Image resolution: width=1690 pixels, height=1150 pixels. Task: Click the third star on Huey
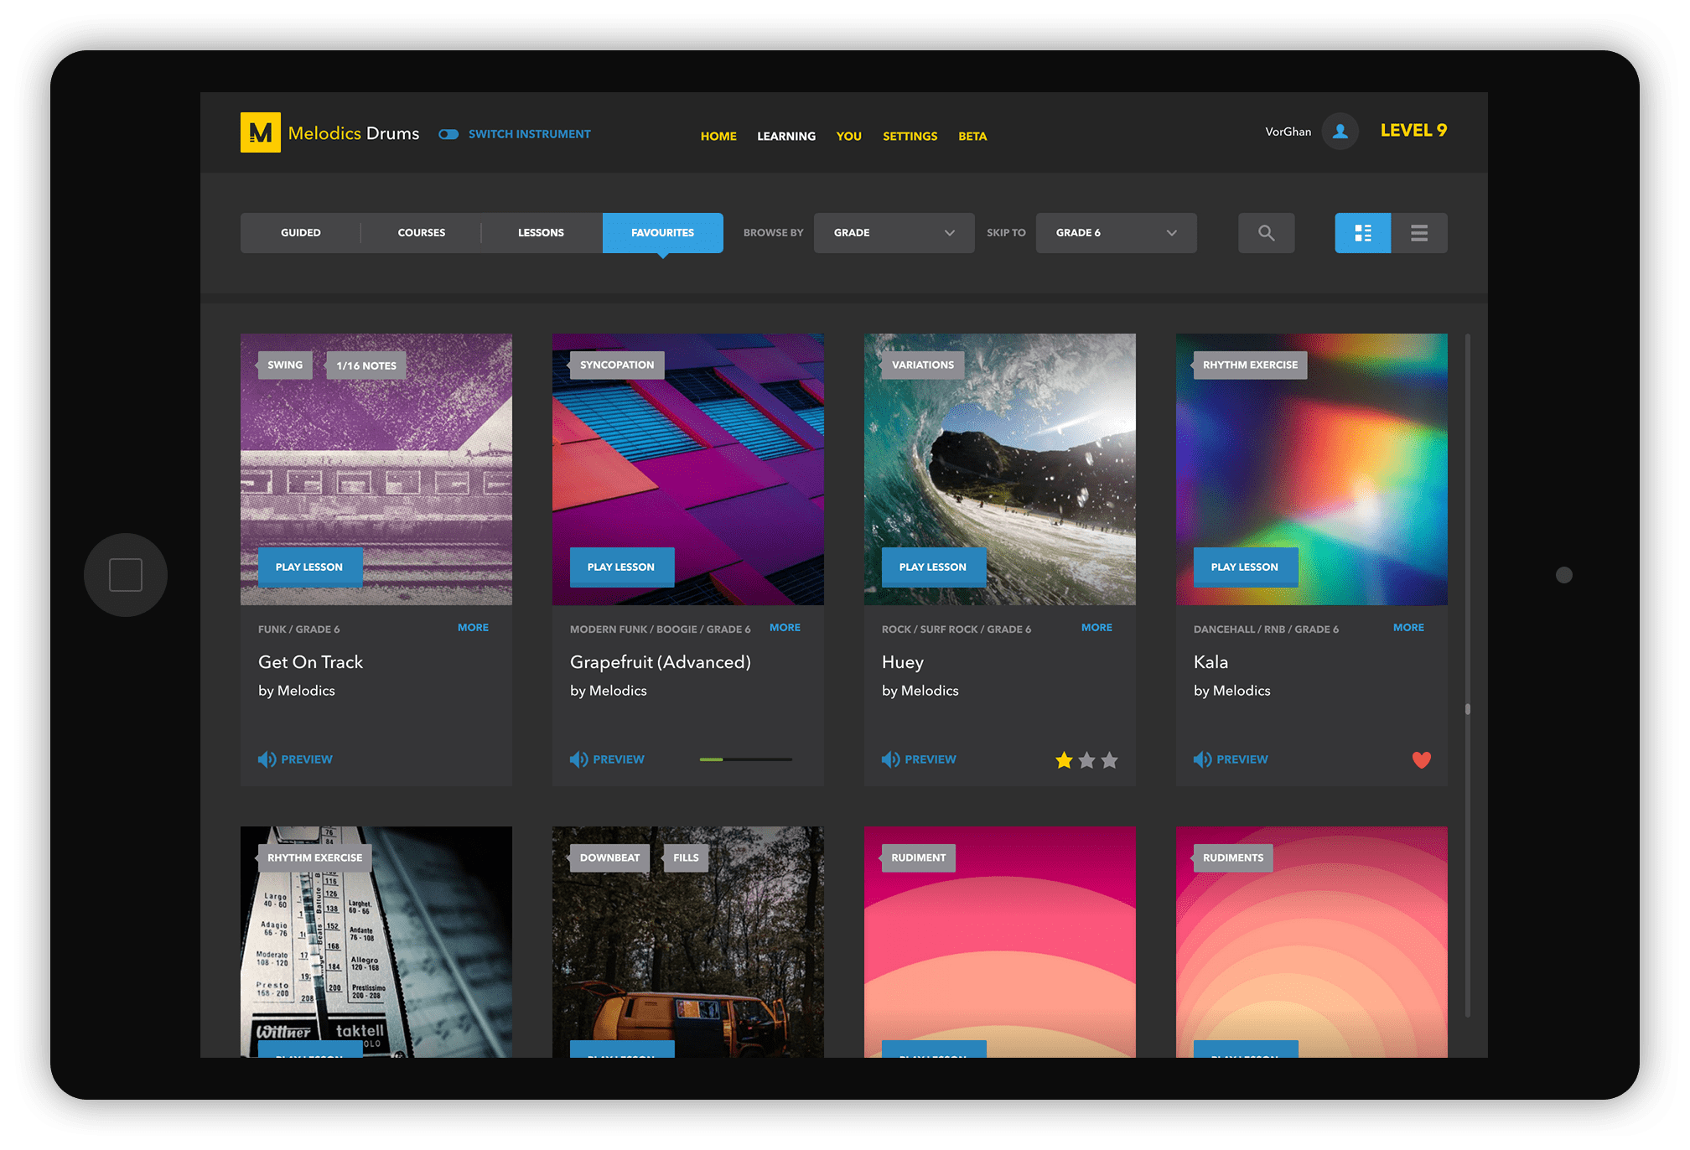point(1110,760)
